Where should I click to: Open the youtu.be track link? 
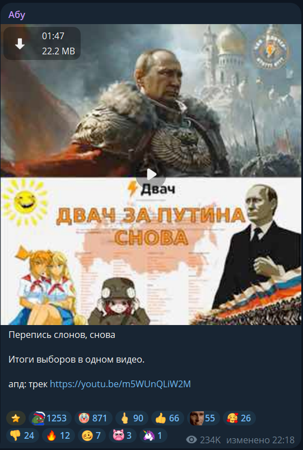click(x=120, y=384)
